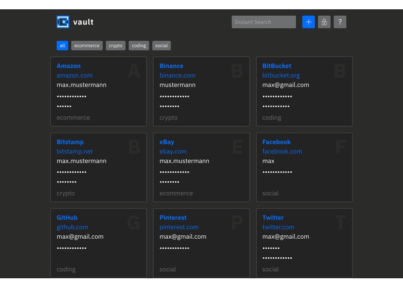Open the Bitstamp entry title

(70, 142)
